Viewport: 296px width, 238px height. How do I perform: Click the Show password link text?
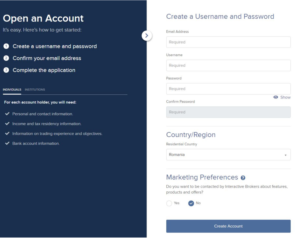tap(285, 97)
